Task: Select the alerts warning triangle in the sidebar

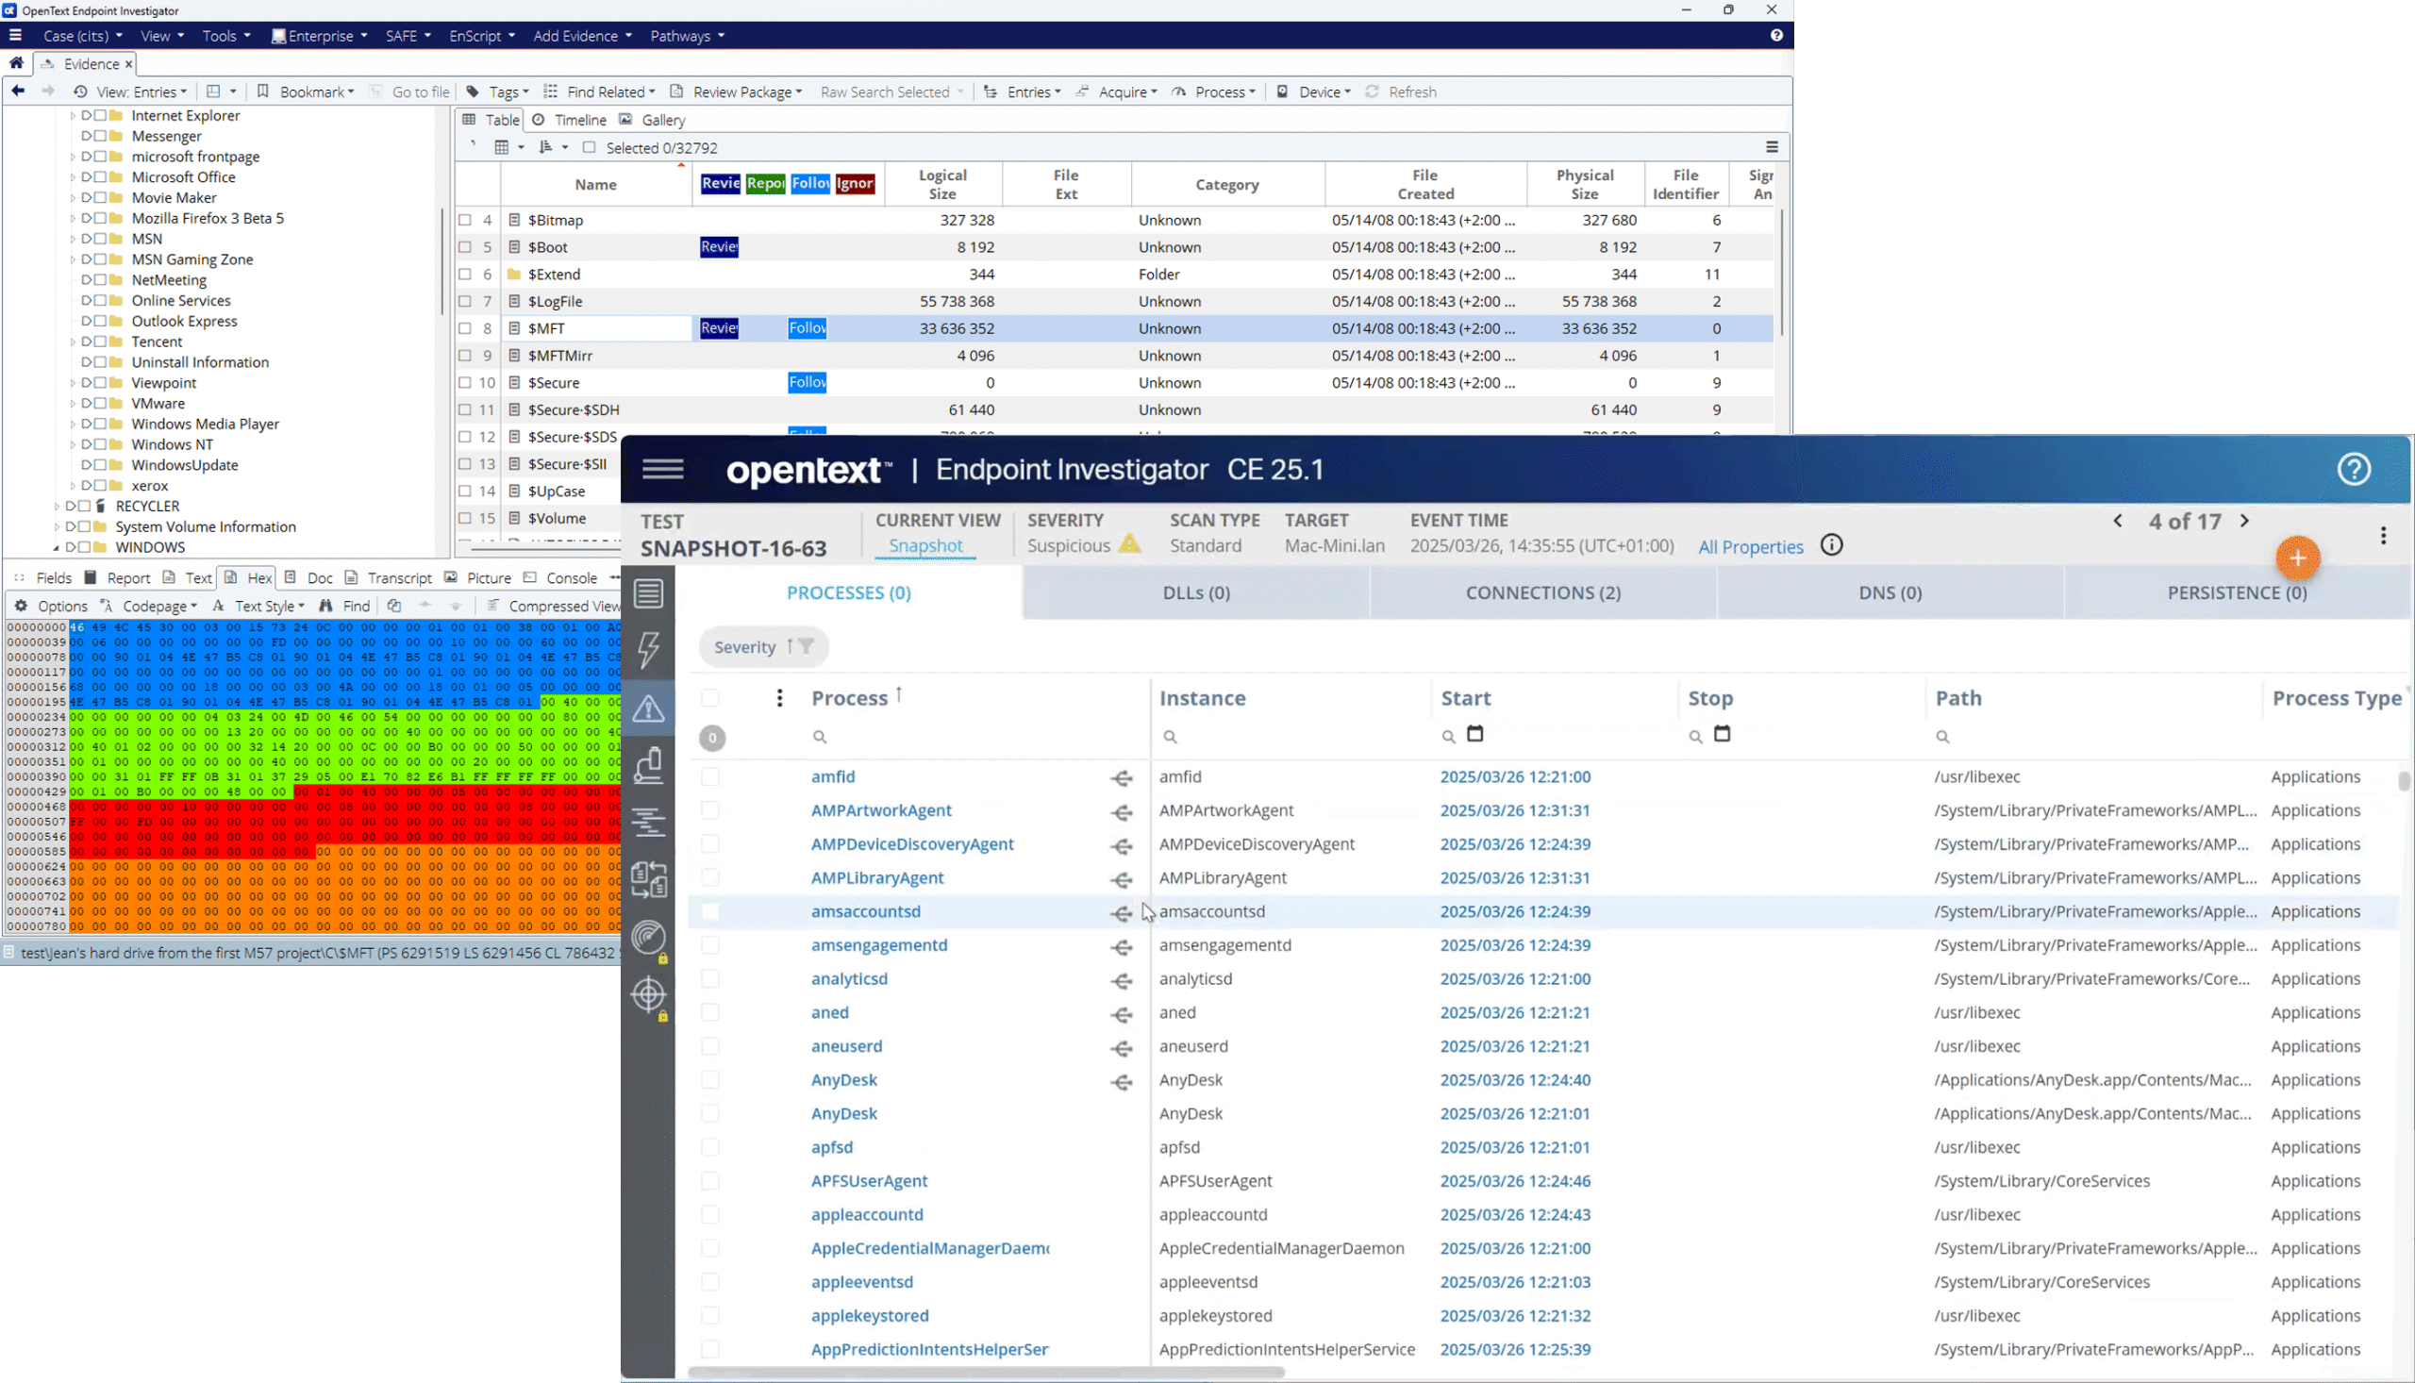Action: [x=650, y=707]
